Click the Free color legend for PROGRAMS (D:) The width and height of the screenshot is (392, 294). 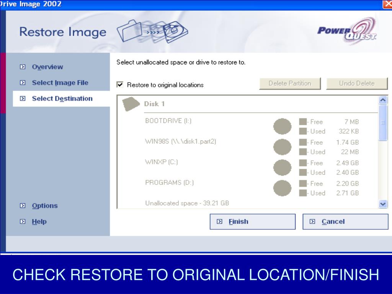click(303, 183)
